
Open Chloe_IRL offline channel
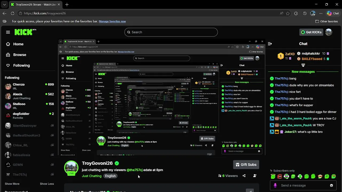[x=29, y=145]
